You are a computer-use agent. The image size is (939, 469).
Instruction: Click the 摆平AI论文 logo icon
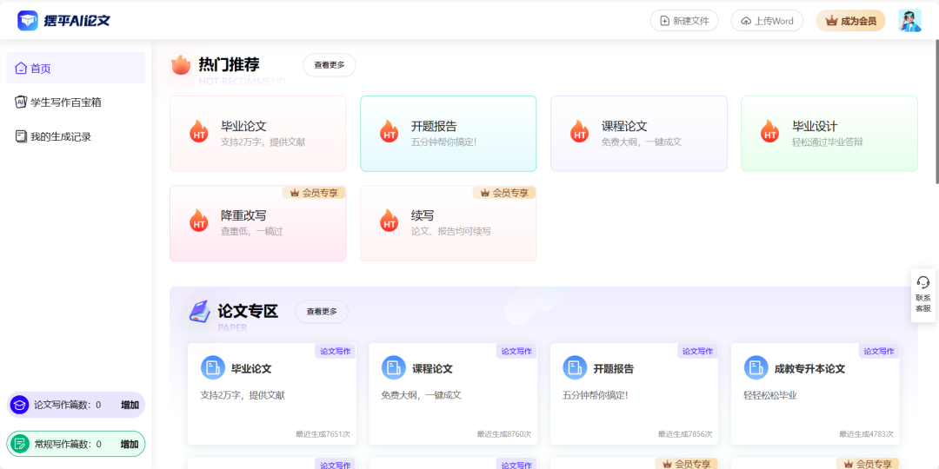click(x=28, y=20)
